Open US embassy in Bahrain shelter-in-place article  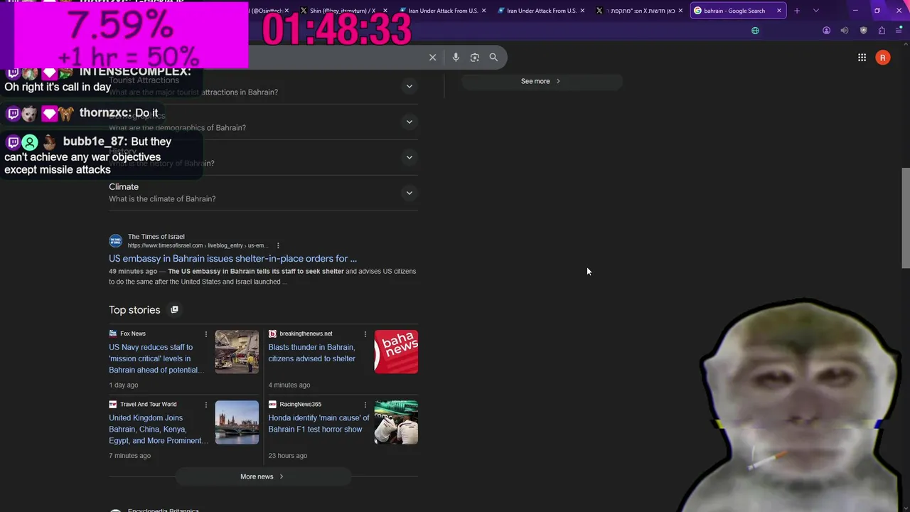point(232,259)
